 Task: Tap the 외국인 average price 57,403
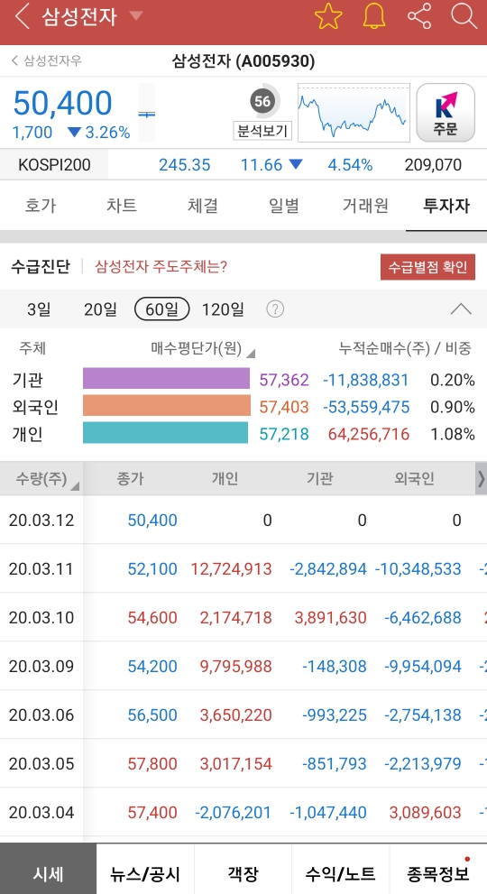pyautogui.click(x=284, y=407)
